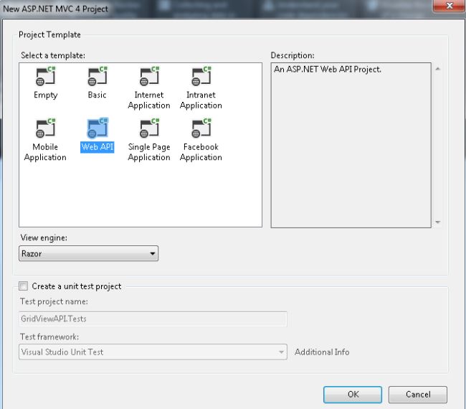Click the 'Web API' template label
Viewport: 466px width, 409px height.
98,147
